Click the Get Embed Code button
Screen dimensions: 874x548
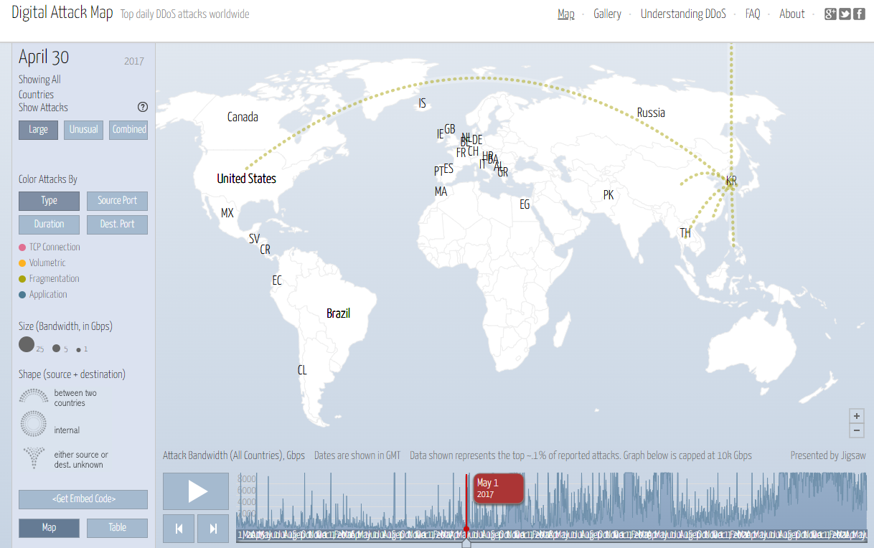point(83,499)
